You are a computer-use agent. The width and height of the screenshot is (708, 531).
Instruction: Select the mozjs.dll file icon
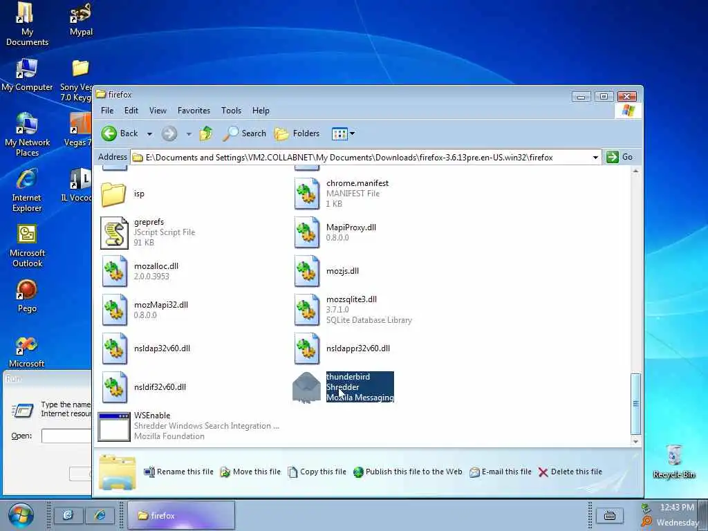[307, 271]
